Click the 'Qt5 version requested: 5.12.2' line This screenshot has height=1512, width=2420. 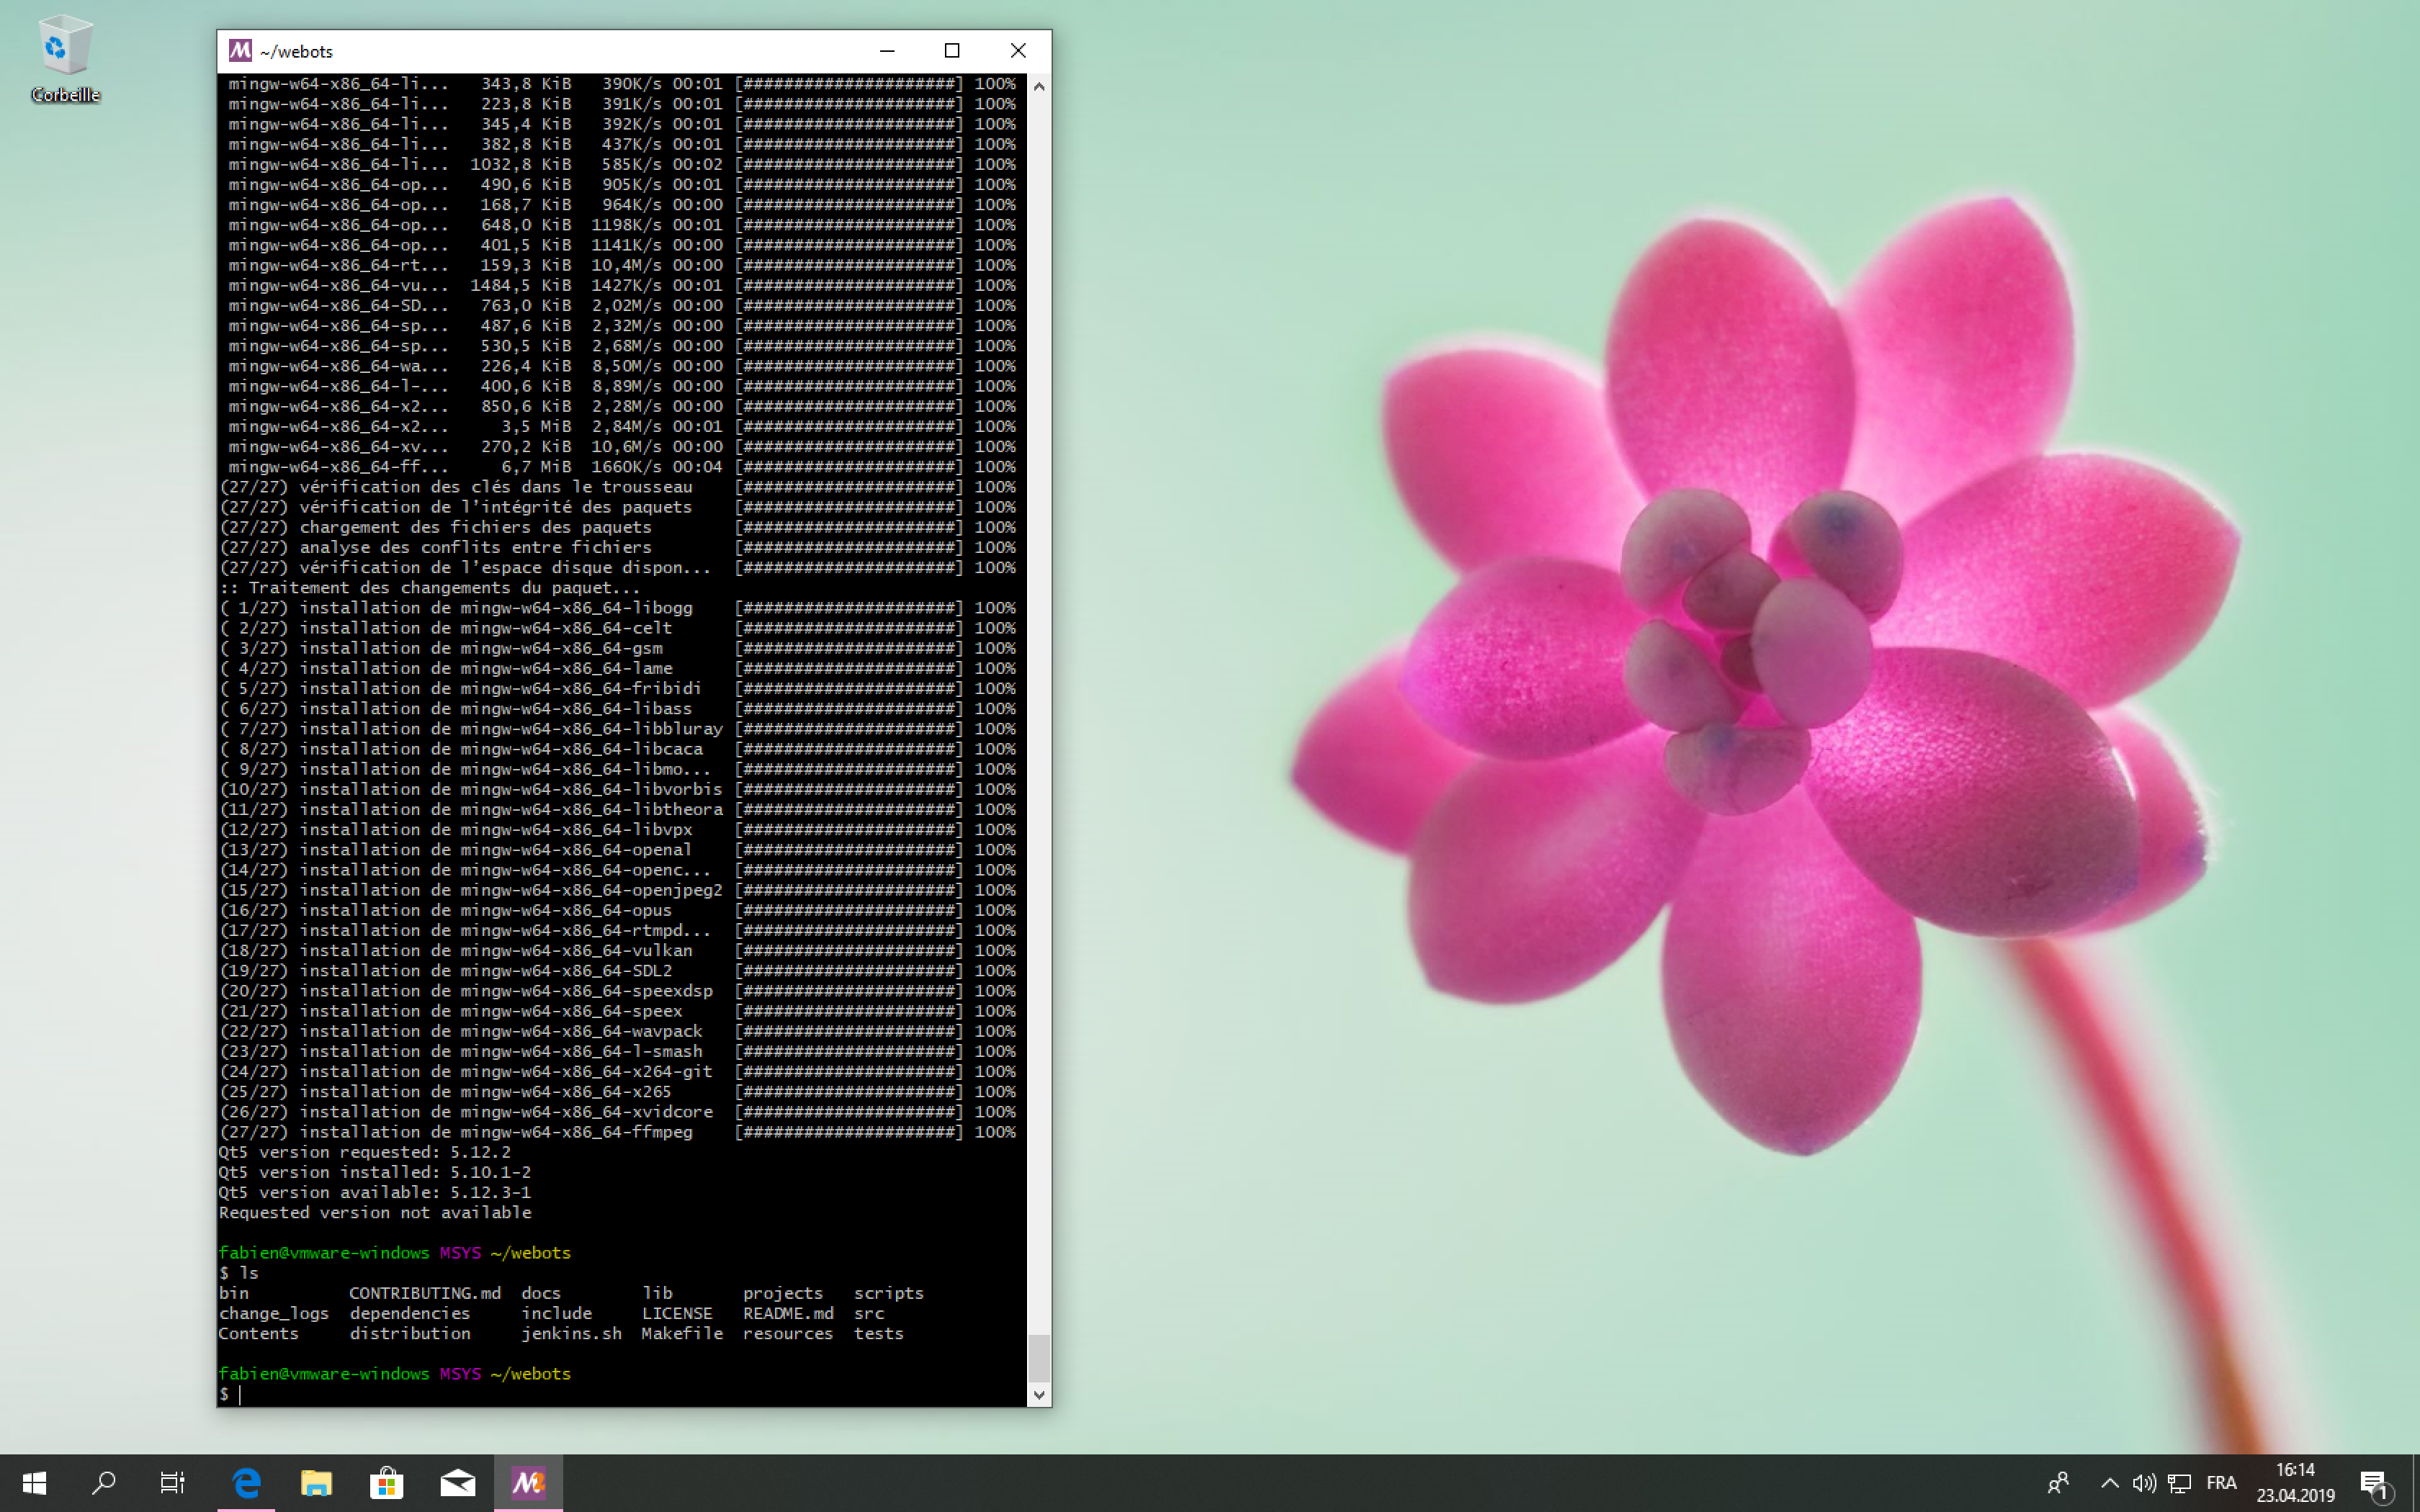tap(365, 1152)
